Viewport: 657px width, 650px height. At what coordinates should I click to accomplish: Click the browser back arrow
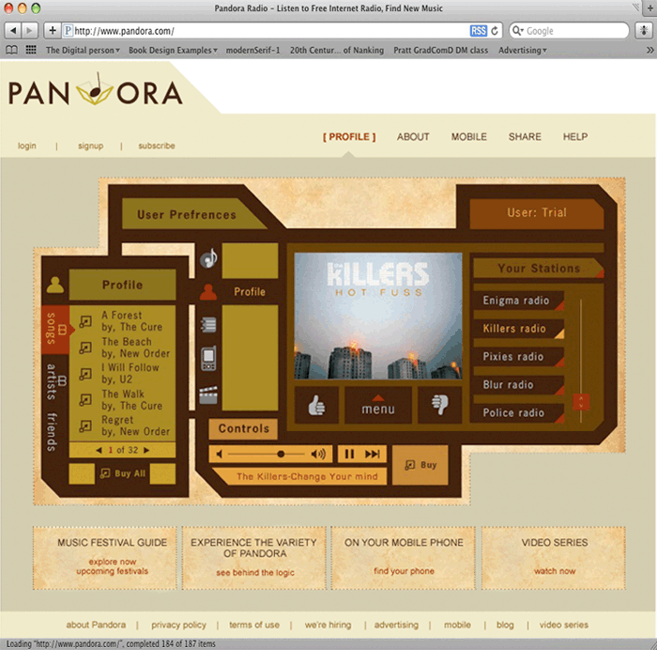pyautogui.click(x=13, y=31)
